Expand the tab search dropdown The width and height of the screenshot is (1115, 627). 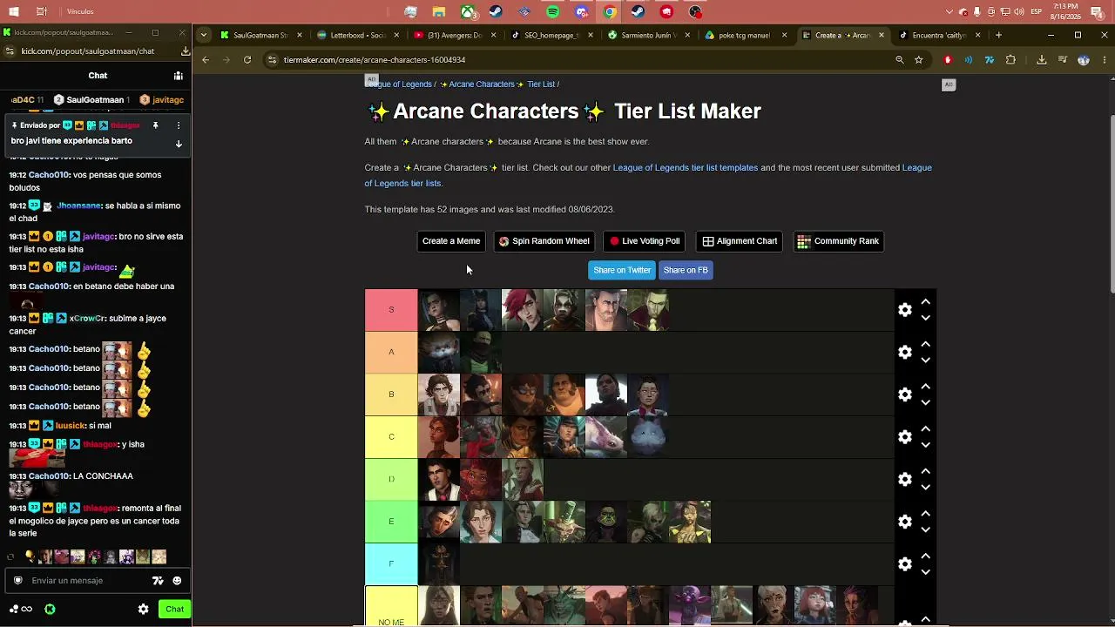(x=203, y=36)
